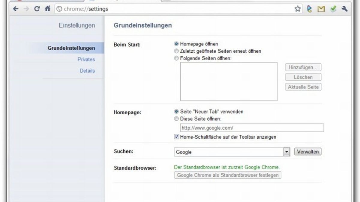Bookmark this page with the star icon
Image resolution: width=360 pixels, height=202 pixels.
(x=298, y=9)
